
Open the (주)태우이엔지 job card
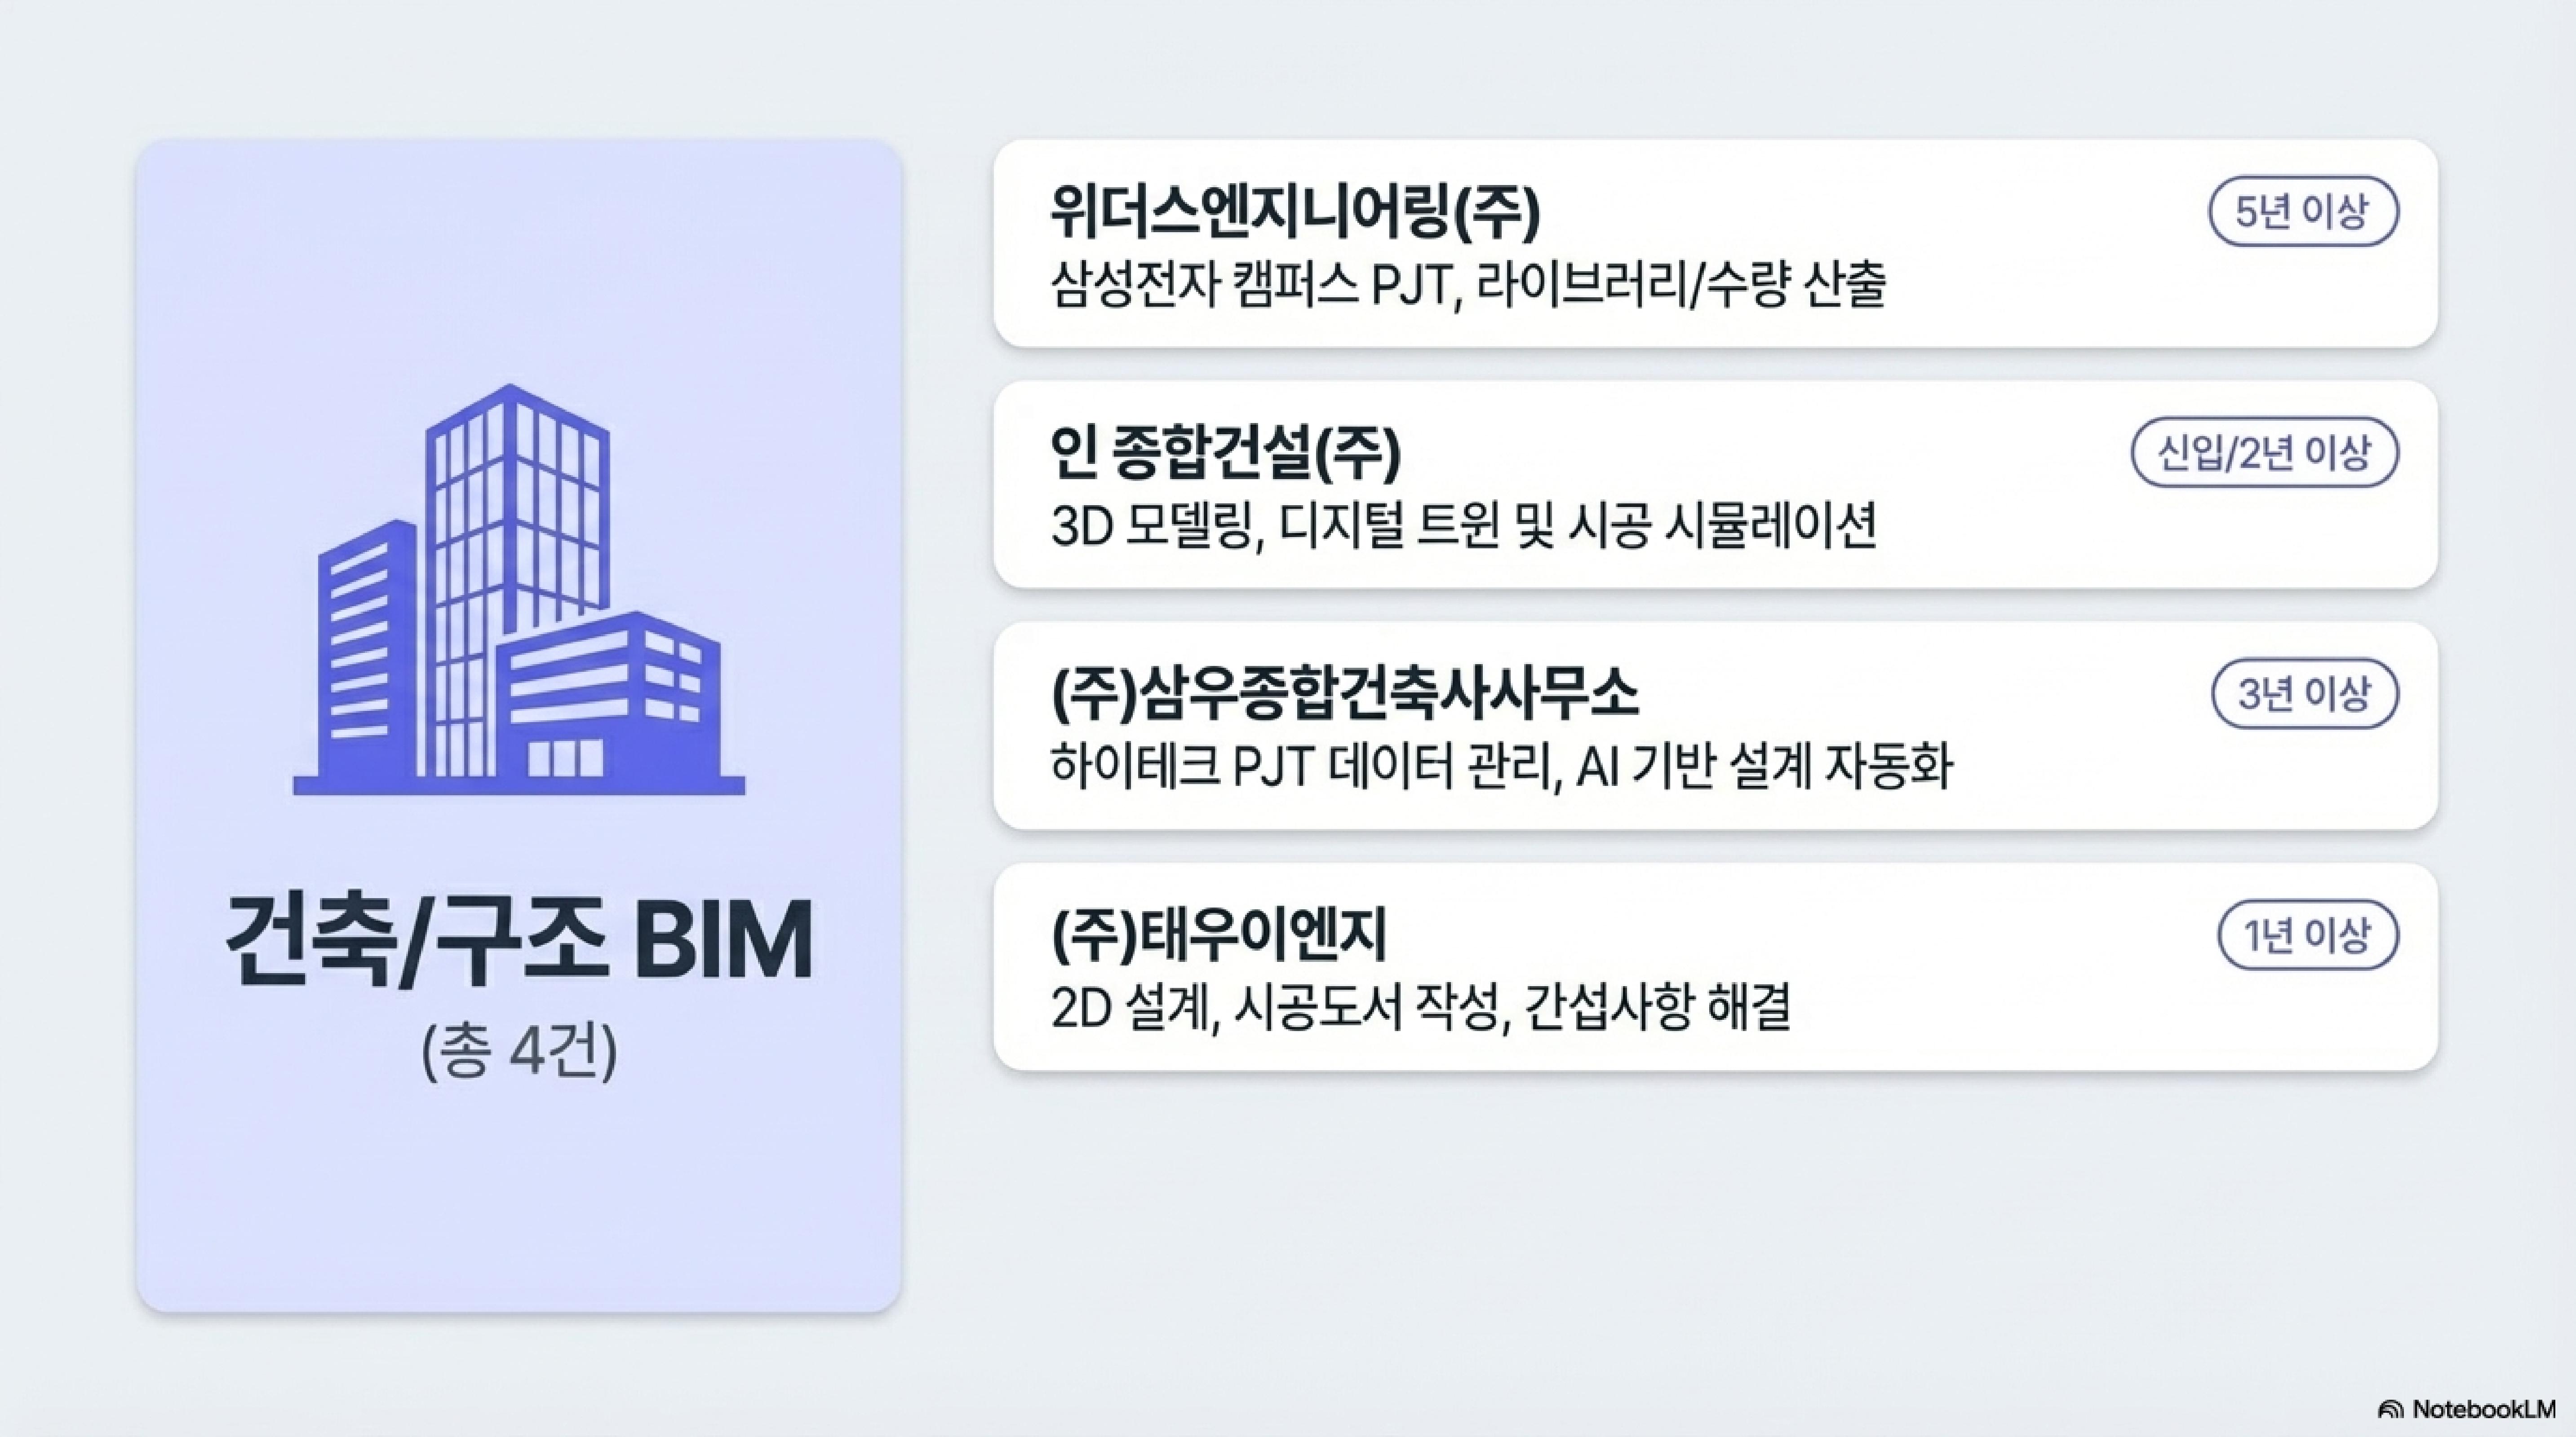1715,967
